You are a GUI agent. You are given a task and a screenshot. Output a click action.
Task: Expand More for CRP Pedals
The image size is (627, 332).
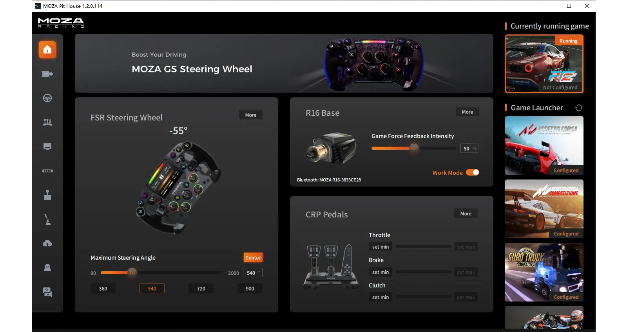[x=466, y=214]
